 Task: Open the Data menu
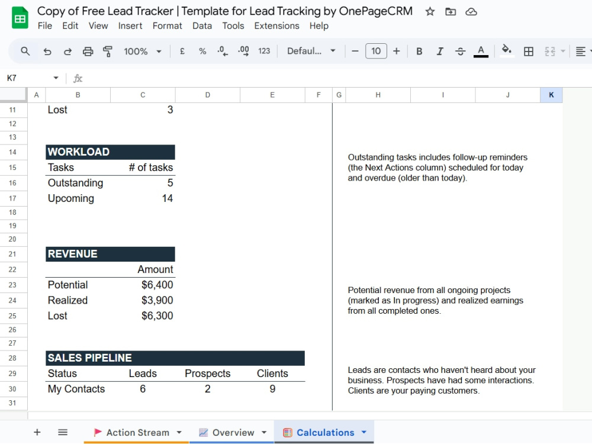pos(202,25)
